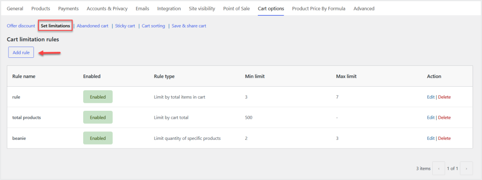
Task: Click the 'Rule name' column header
Action: [x=24, y=77]
